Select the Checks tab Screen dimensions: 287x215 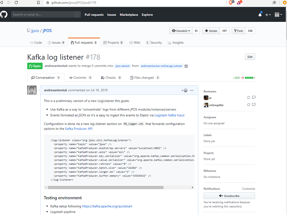pos(111,78)
